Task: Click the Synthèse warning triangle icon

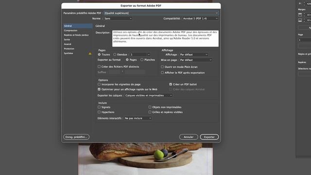Action: [90, 53]
